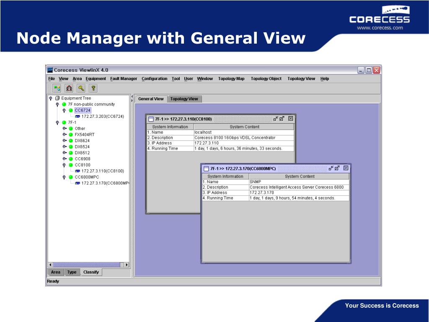Screen dimensions: 429x322
Task: Collapse the 7F-1 tree node
Action: point(57,122)
